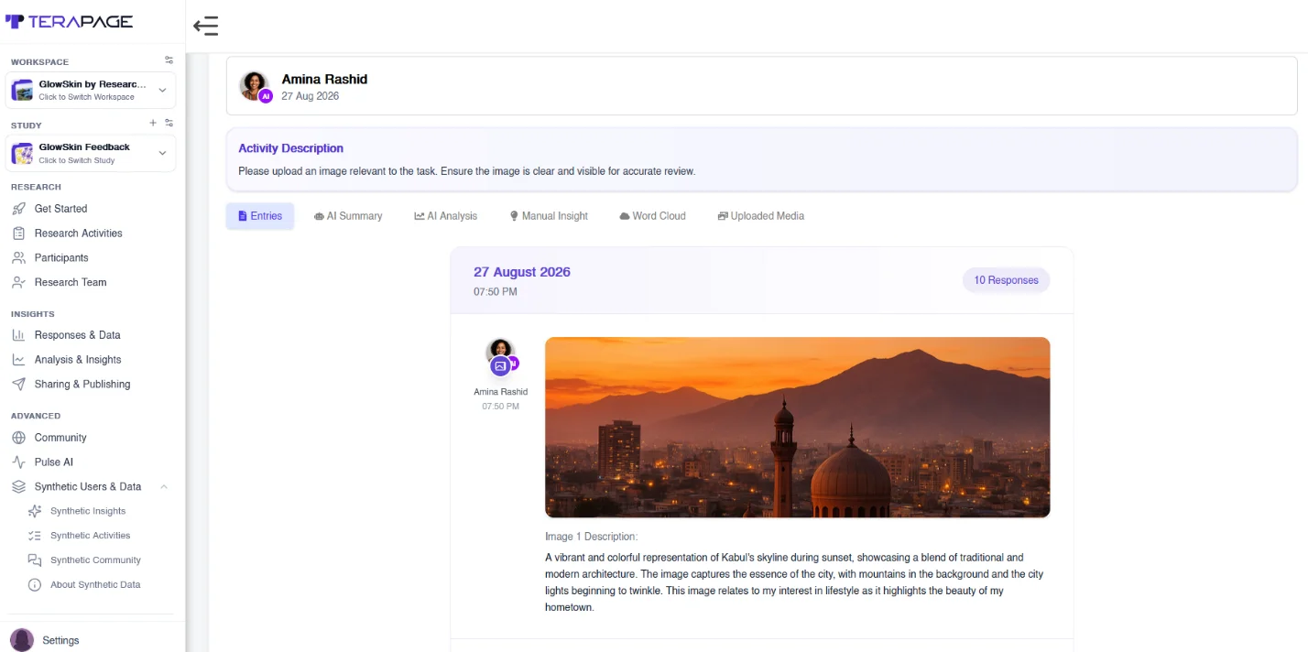
Task: Open Settings at the sidebar bottom
Action: (60, 640)
